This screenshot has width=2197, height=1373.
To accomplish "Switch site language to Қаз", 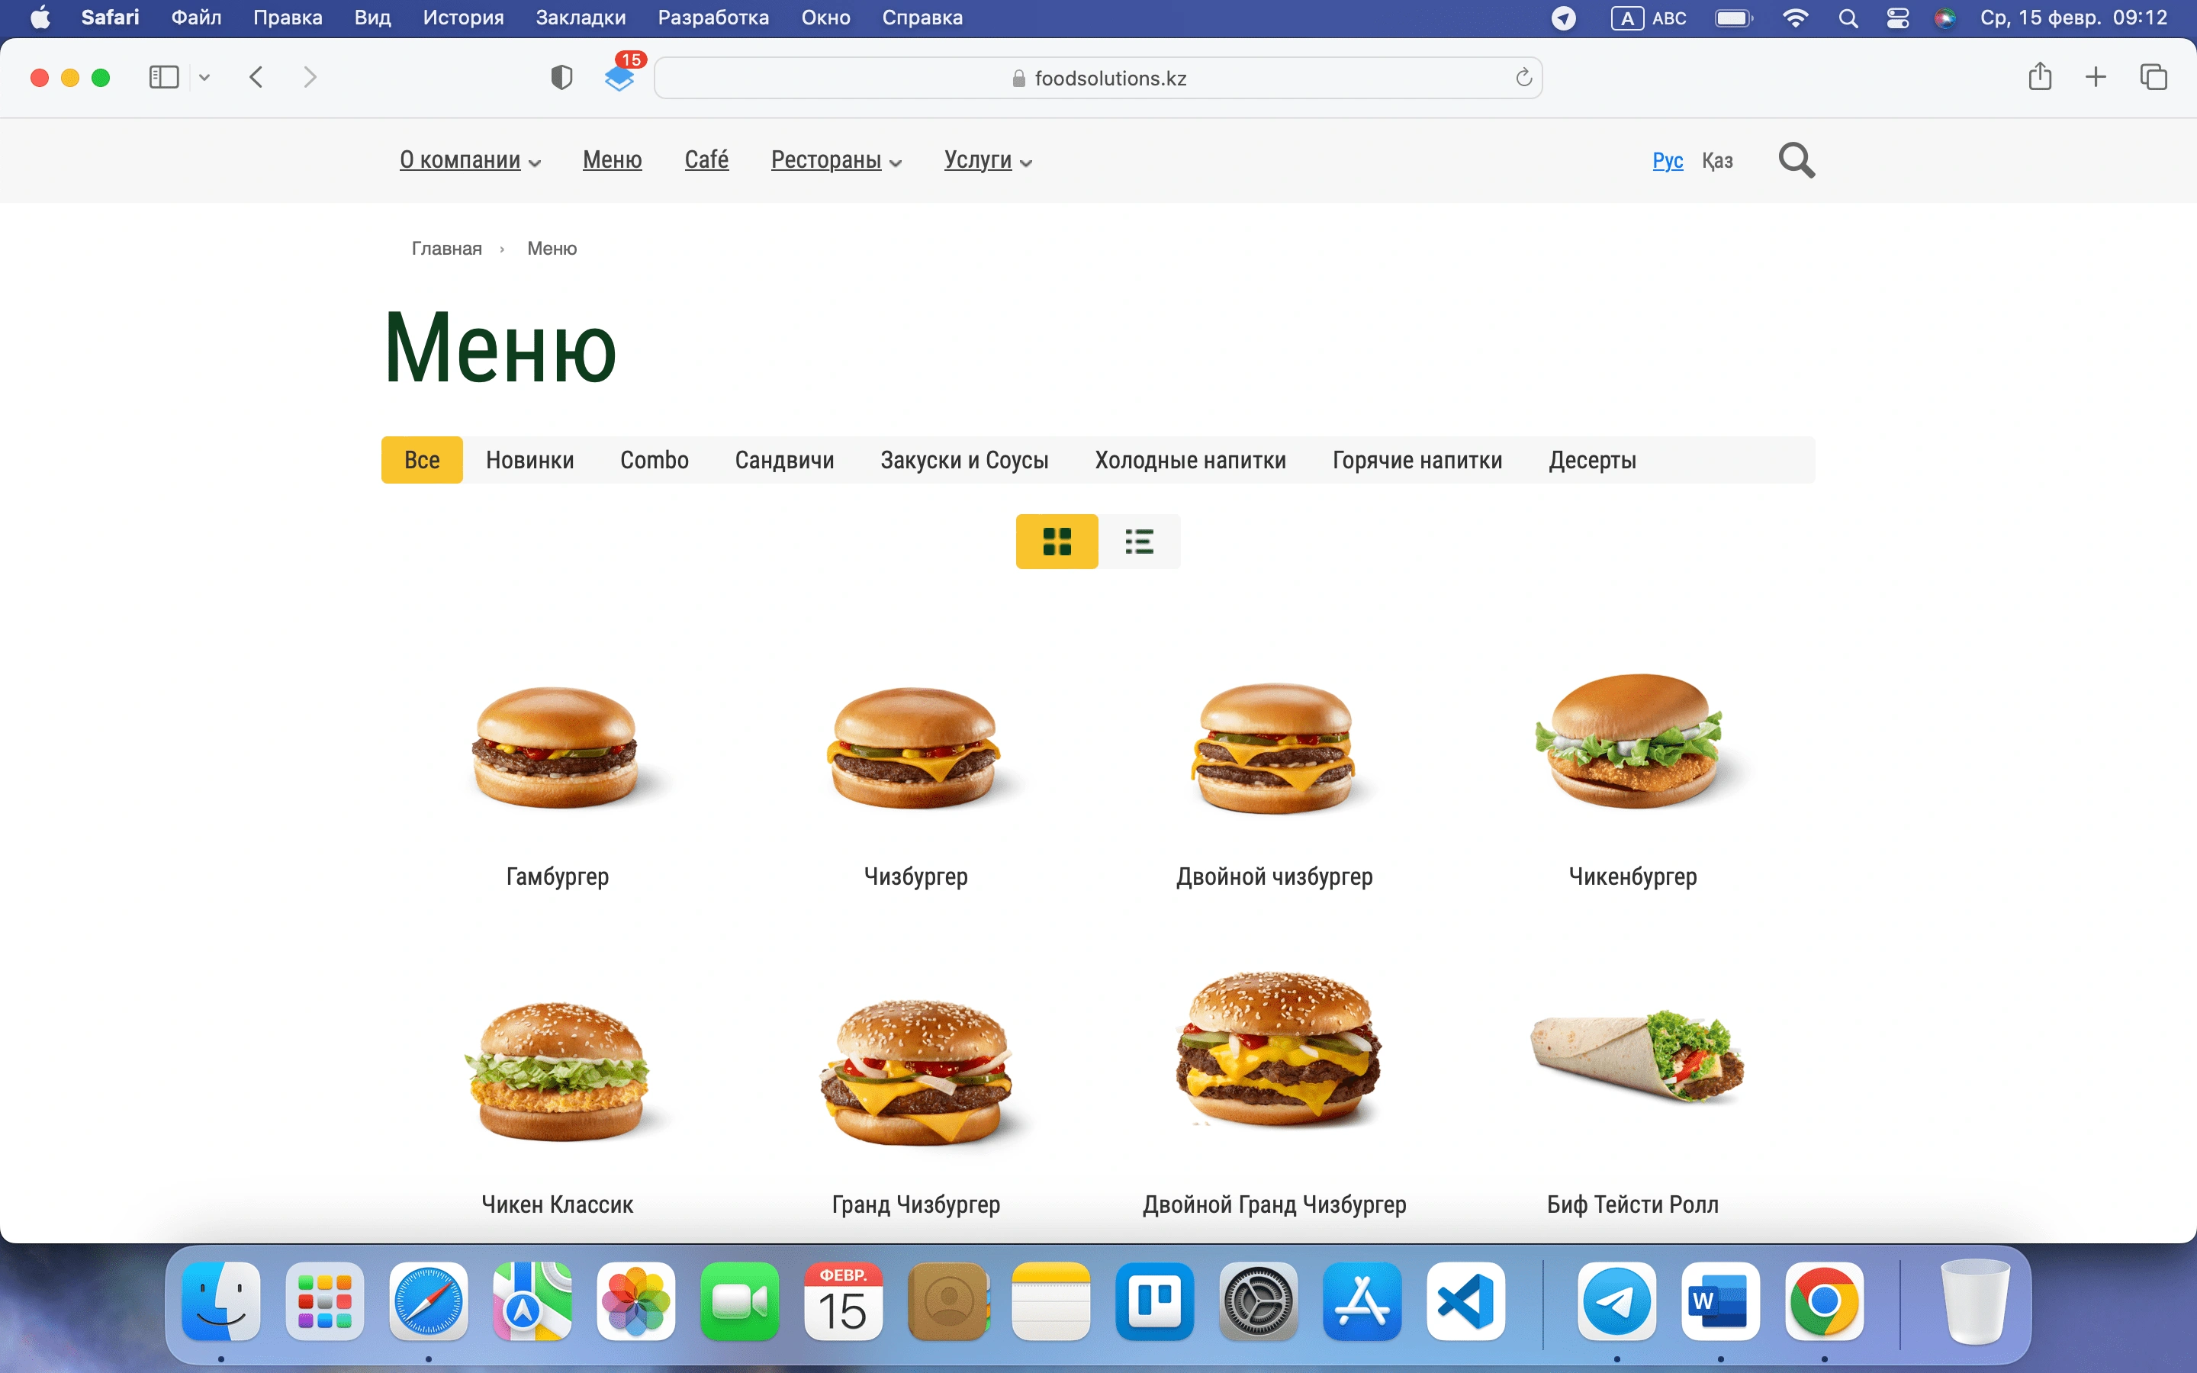I will click(x=1716, y=161).
